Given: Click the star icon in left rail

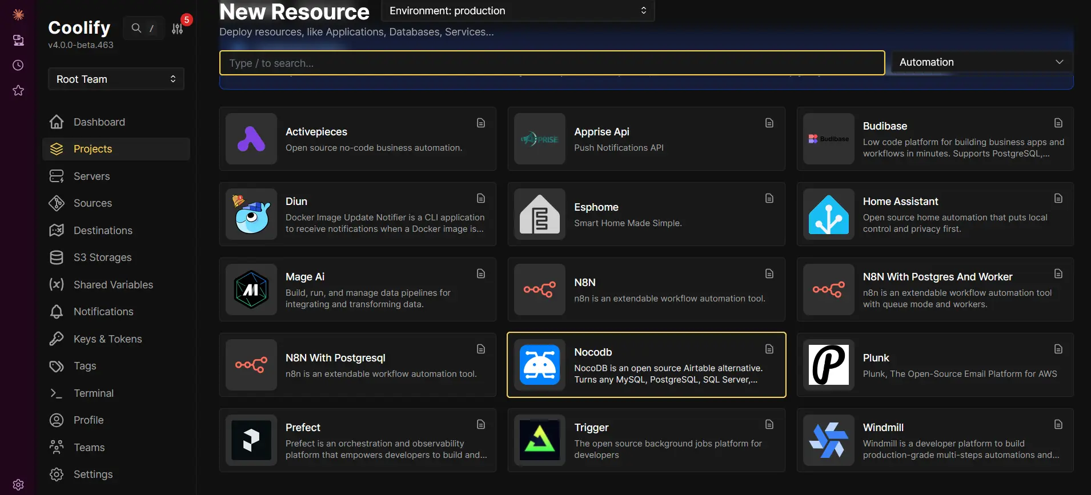Looking at the screenshot, I should pos(18,90).
